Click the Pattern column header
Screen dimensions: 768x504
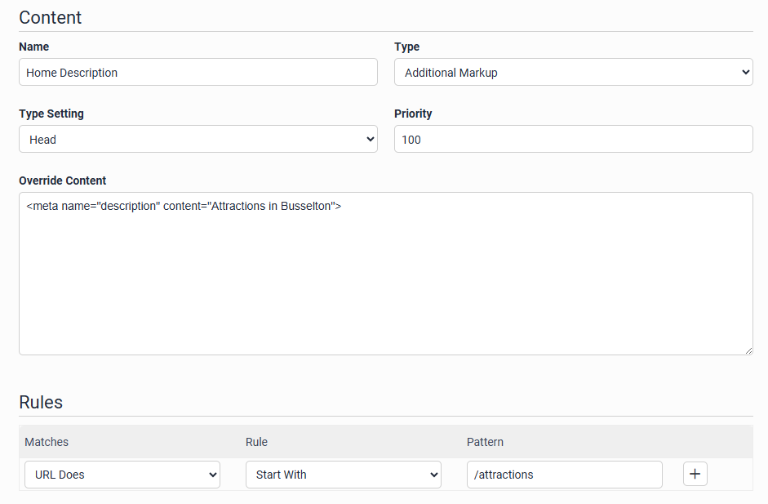485,442
